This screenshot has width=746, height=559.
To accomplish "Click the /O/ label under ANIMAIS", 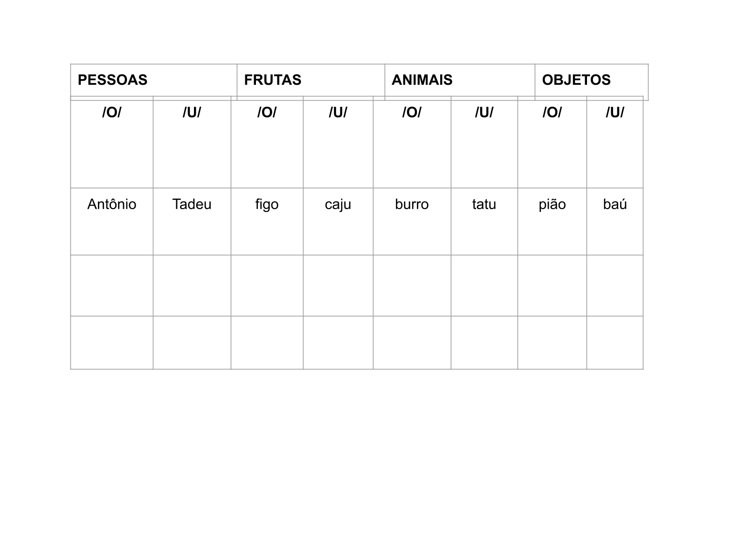I will (x=412, y=112).
